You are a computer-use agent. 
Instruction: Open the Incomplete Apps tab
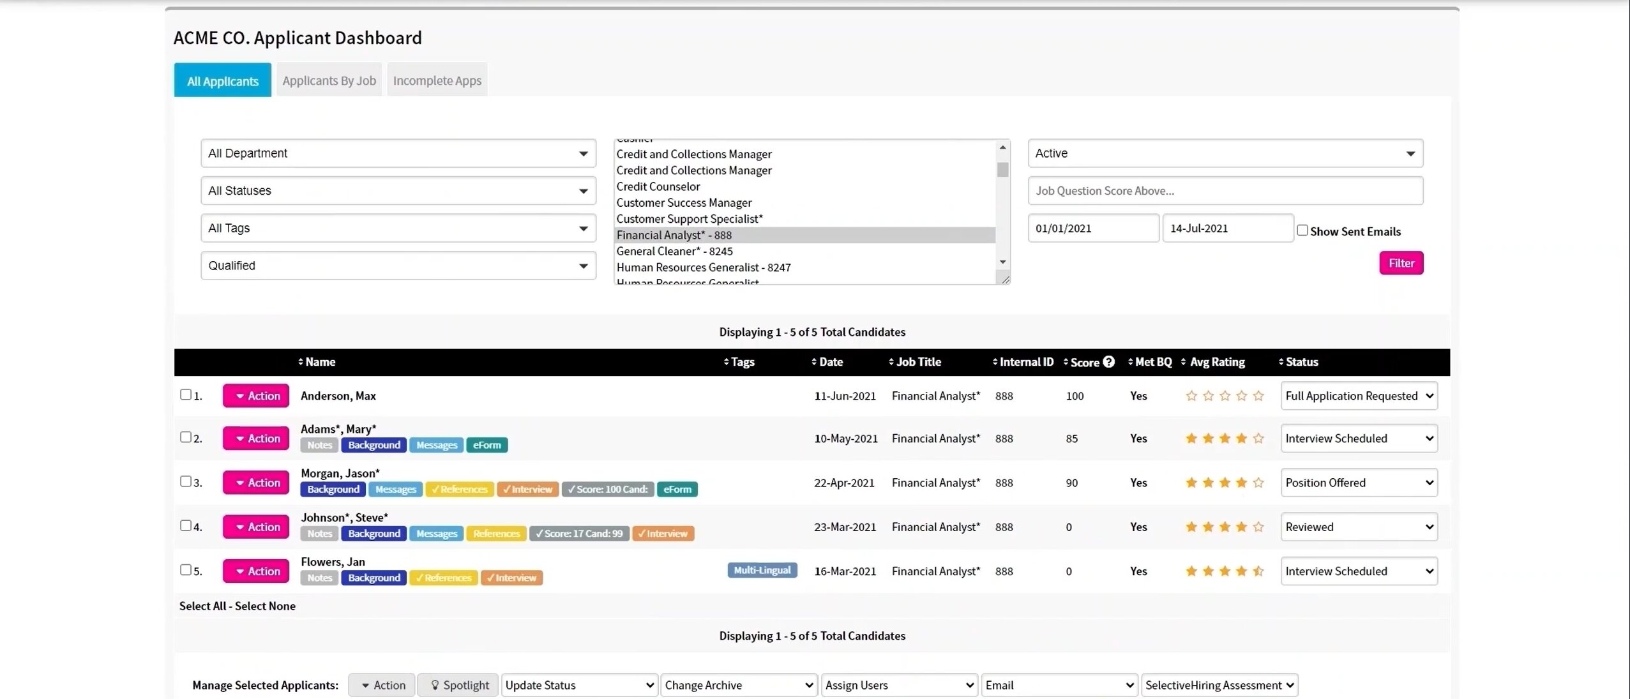[437, 80]
